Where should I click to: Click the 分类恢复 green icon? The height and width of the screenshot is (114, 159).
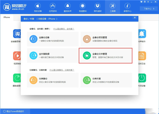click(87, 80)
